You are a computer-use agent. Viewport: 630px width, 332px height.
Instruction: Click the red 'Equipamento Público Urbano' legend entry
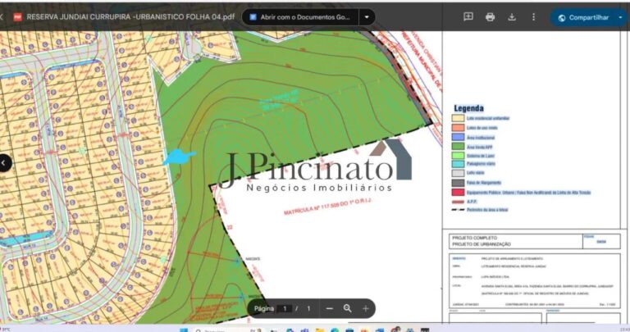521,193
